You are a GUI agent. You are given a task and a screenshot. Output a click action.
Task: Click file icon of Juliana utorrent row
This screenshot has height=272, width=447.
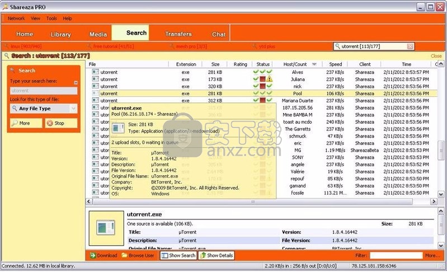point(96,79)
